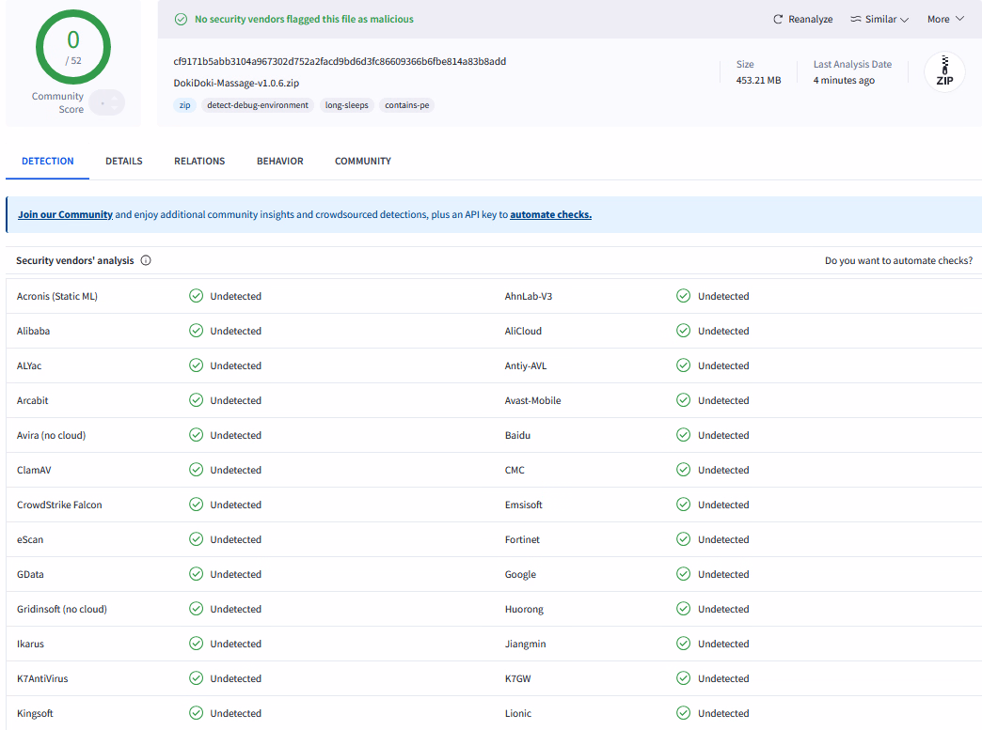Click the GData undetected check icon
982x730 pixels.
[x=196, y=574]
